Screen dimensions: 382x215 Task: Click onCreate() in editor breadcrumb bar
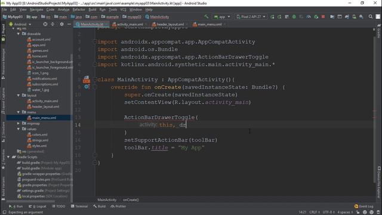click(131, 200)
